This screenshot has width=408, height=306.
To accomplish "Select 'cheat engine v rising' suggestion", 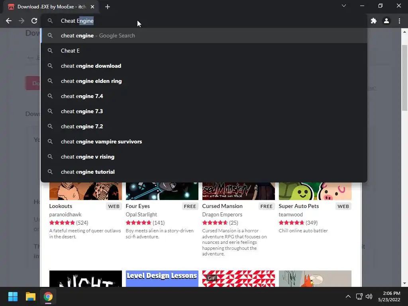I will (x=204, y=157).
